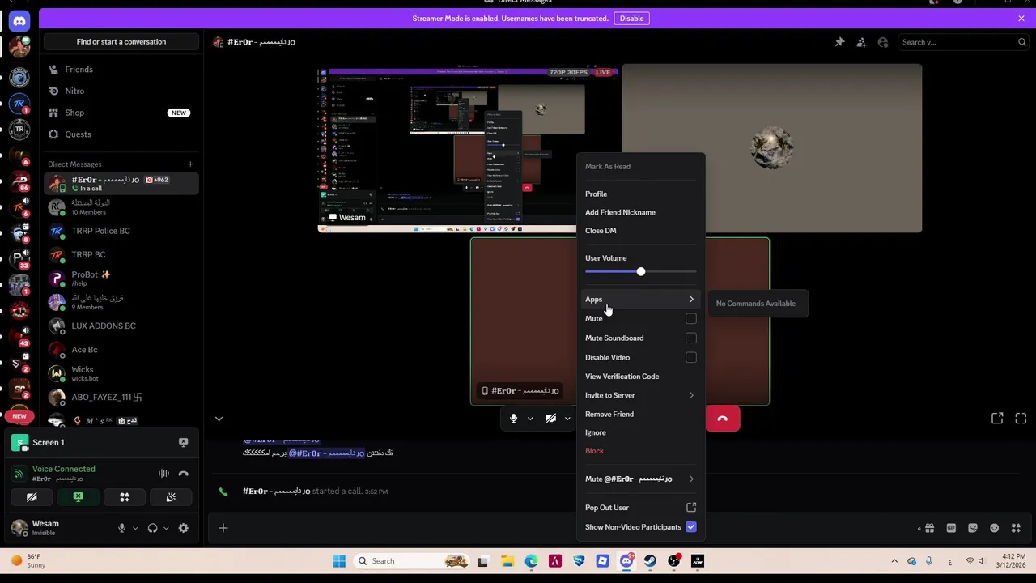
Task: Collapse call view with chevron
Action: [x=219, y=419]
